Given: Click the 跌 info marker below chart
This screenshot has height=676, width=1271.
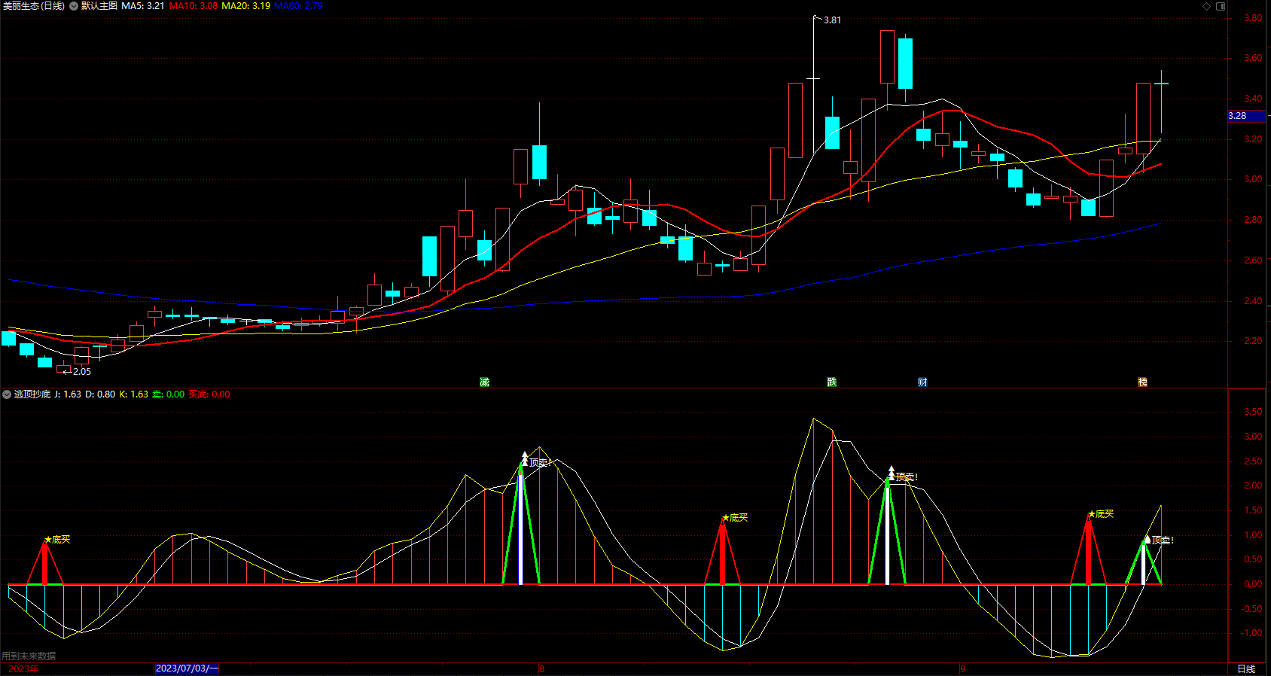Looking at the screenshot, I should coord(831,382).
